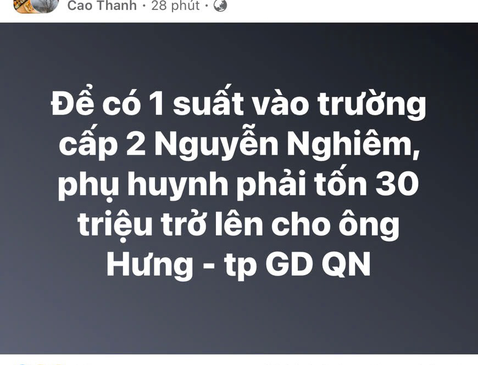This screenshot has height=365, width=478.
Task: Click the word "trường" in the post
Action: [371, 103]
